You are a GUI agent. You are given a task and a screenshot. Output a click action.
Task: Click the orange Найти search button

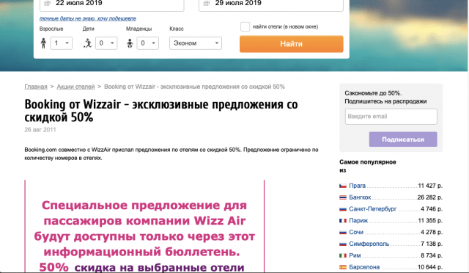(292, 44)
